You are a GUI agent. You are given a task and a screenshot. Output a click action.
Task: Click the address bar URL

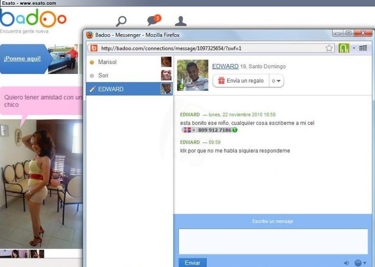[x=171, y=48]
